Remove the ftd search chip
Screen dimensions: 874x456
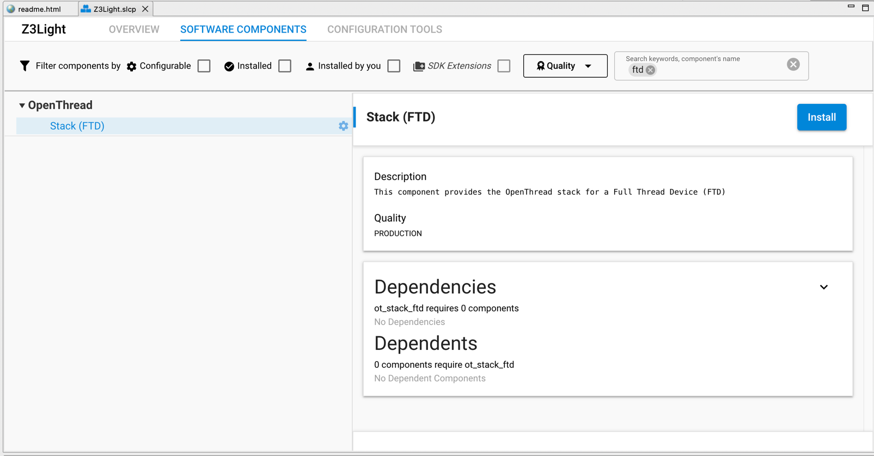[650, 70]
